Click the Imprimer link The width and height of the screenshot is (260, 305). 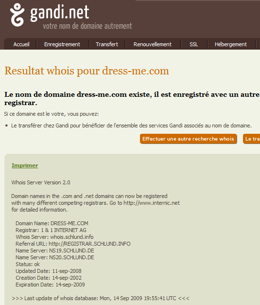tap(25, 165)
